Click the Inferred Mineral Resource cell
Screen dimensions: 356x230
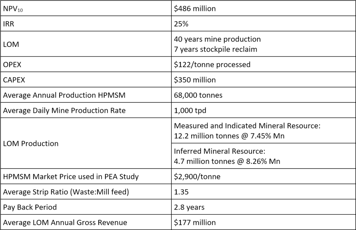click(264, 156)
